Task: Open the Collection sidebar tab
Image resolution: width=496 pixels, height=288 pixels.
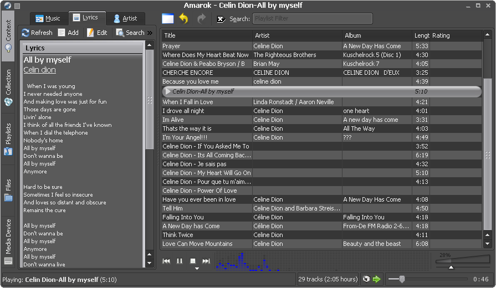Action: tap(8, 88)
